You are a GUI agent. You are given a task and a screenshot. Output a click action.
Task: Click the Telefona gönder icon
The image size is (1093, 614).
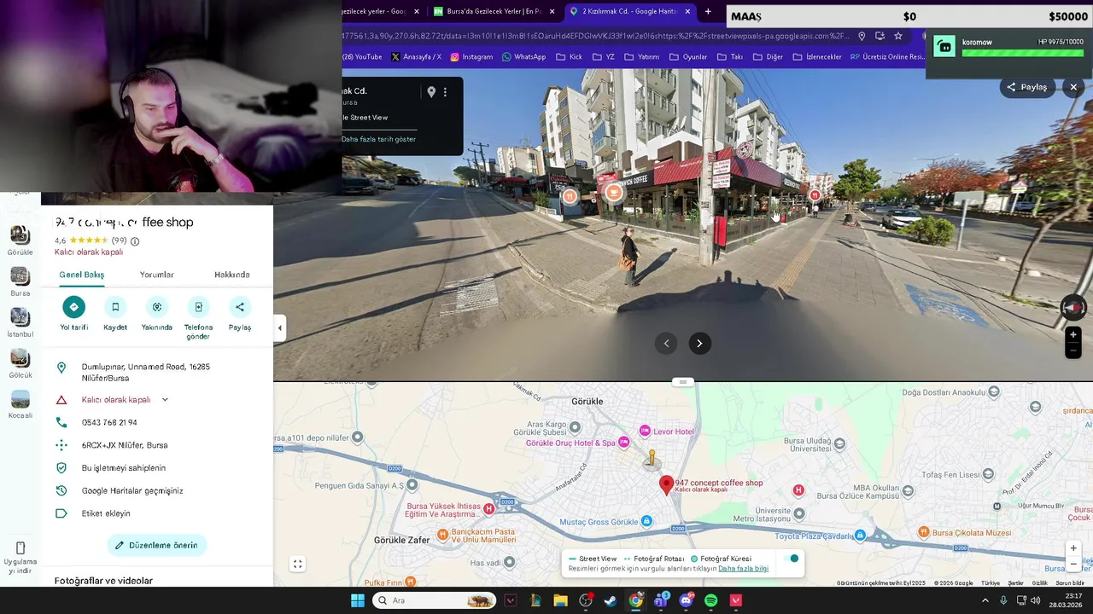(198, 307)
